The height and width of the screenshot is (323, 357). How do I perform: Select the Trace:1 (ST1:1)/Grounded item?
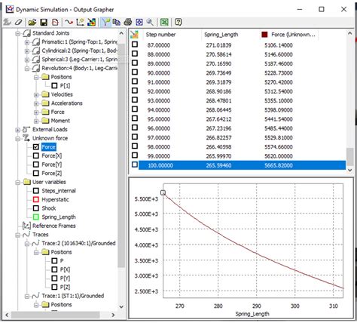(73, 296)
